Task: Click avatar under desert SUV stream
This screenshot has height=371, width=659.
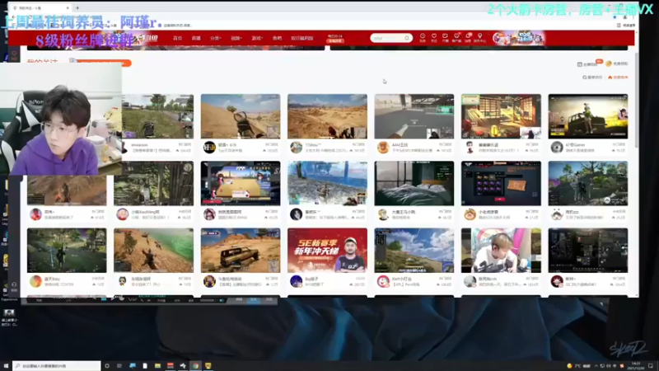Action: pyautogui.click(x=209, y=281)
